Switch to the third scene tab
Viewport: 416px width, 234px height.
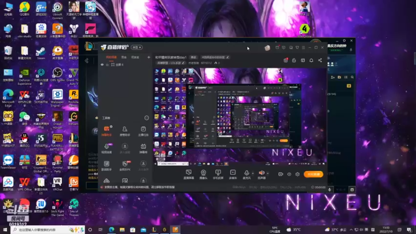tap(135, 57)
